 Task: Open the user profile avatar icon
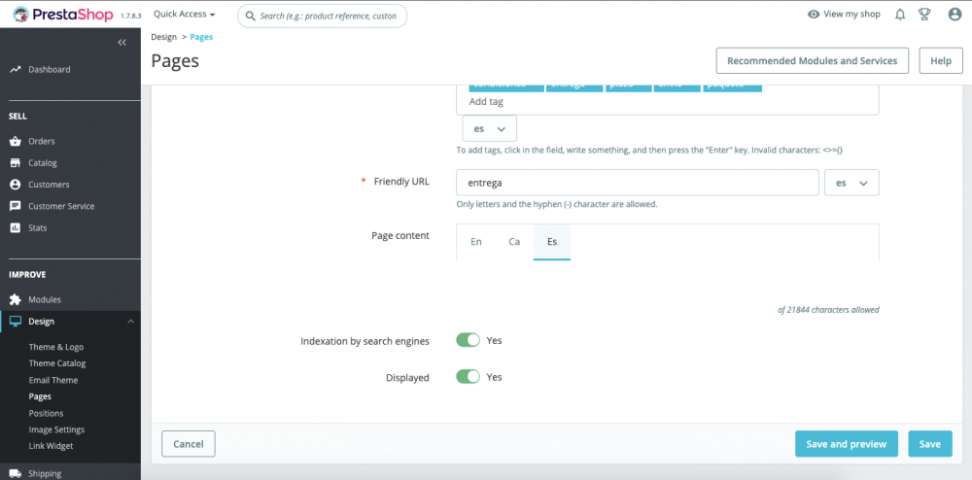pos(955,15)
